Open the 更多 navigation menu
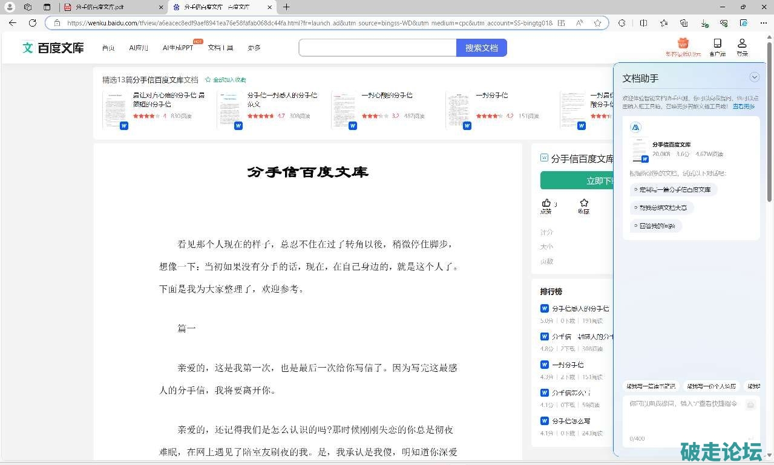774x465 pixels. pos(254,48)
